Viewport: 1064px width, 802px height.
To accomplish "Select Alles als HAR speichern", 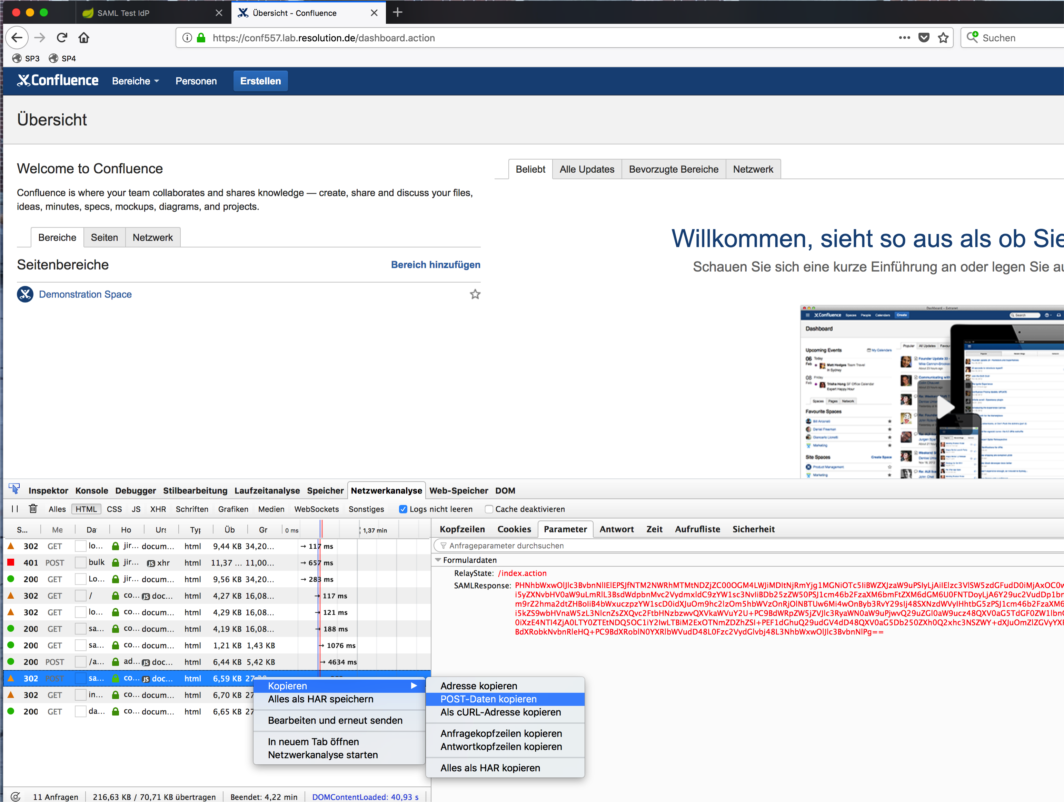I will [339, 699].
